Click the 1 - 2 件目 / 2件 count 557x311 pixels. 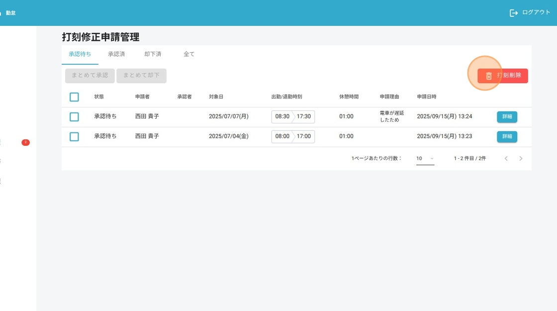469,159
